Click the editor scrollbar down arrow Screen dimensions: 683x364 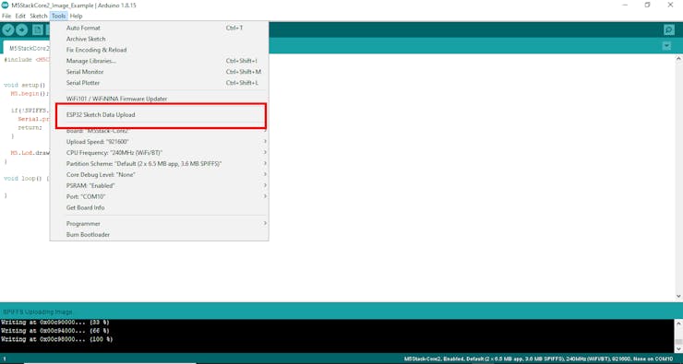coord(679,296)
